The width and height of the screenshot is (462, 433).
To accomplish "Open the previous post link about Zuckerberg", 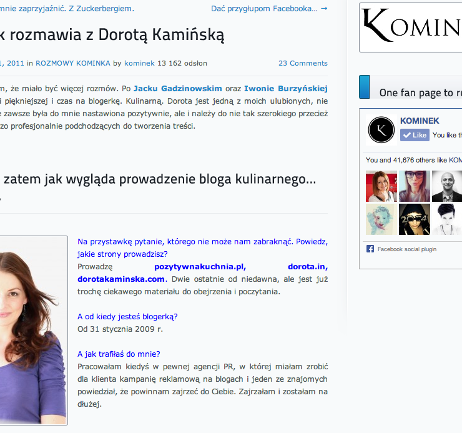I will (x=67, y=9).
